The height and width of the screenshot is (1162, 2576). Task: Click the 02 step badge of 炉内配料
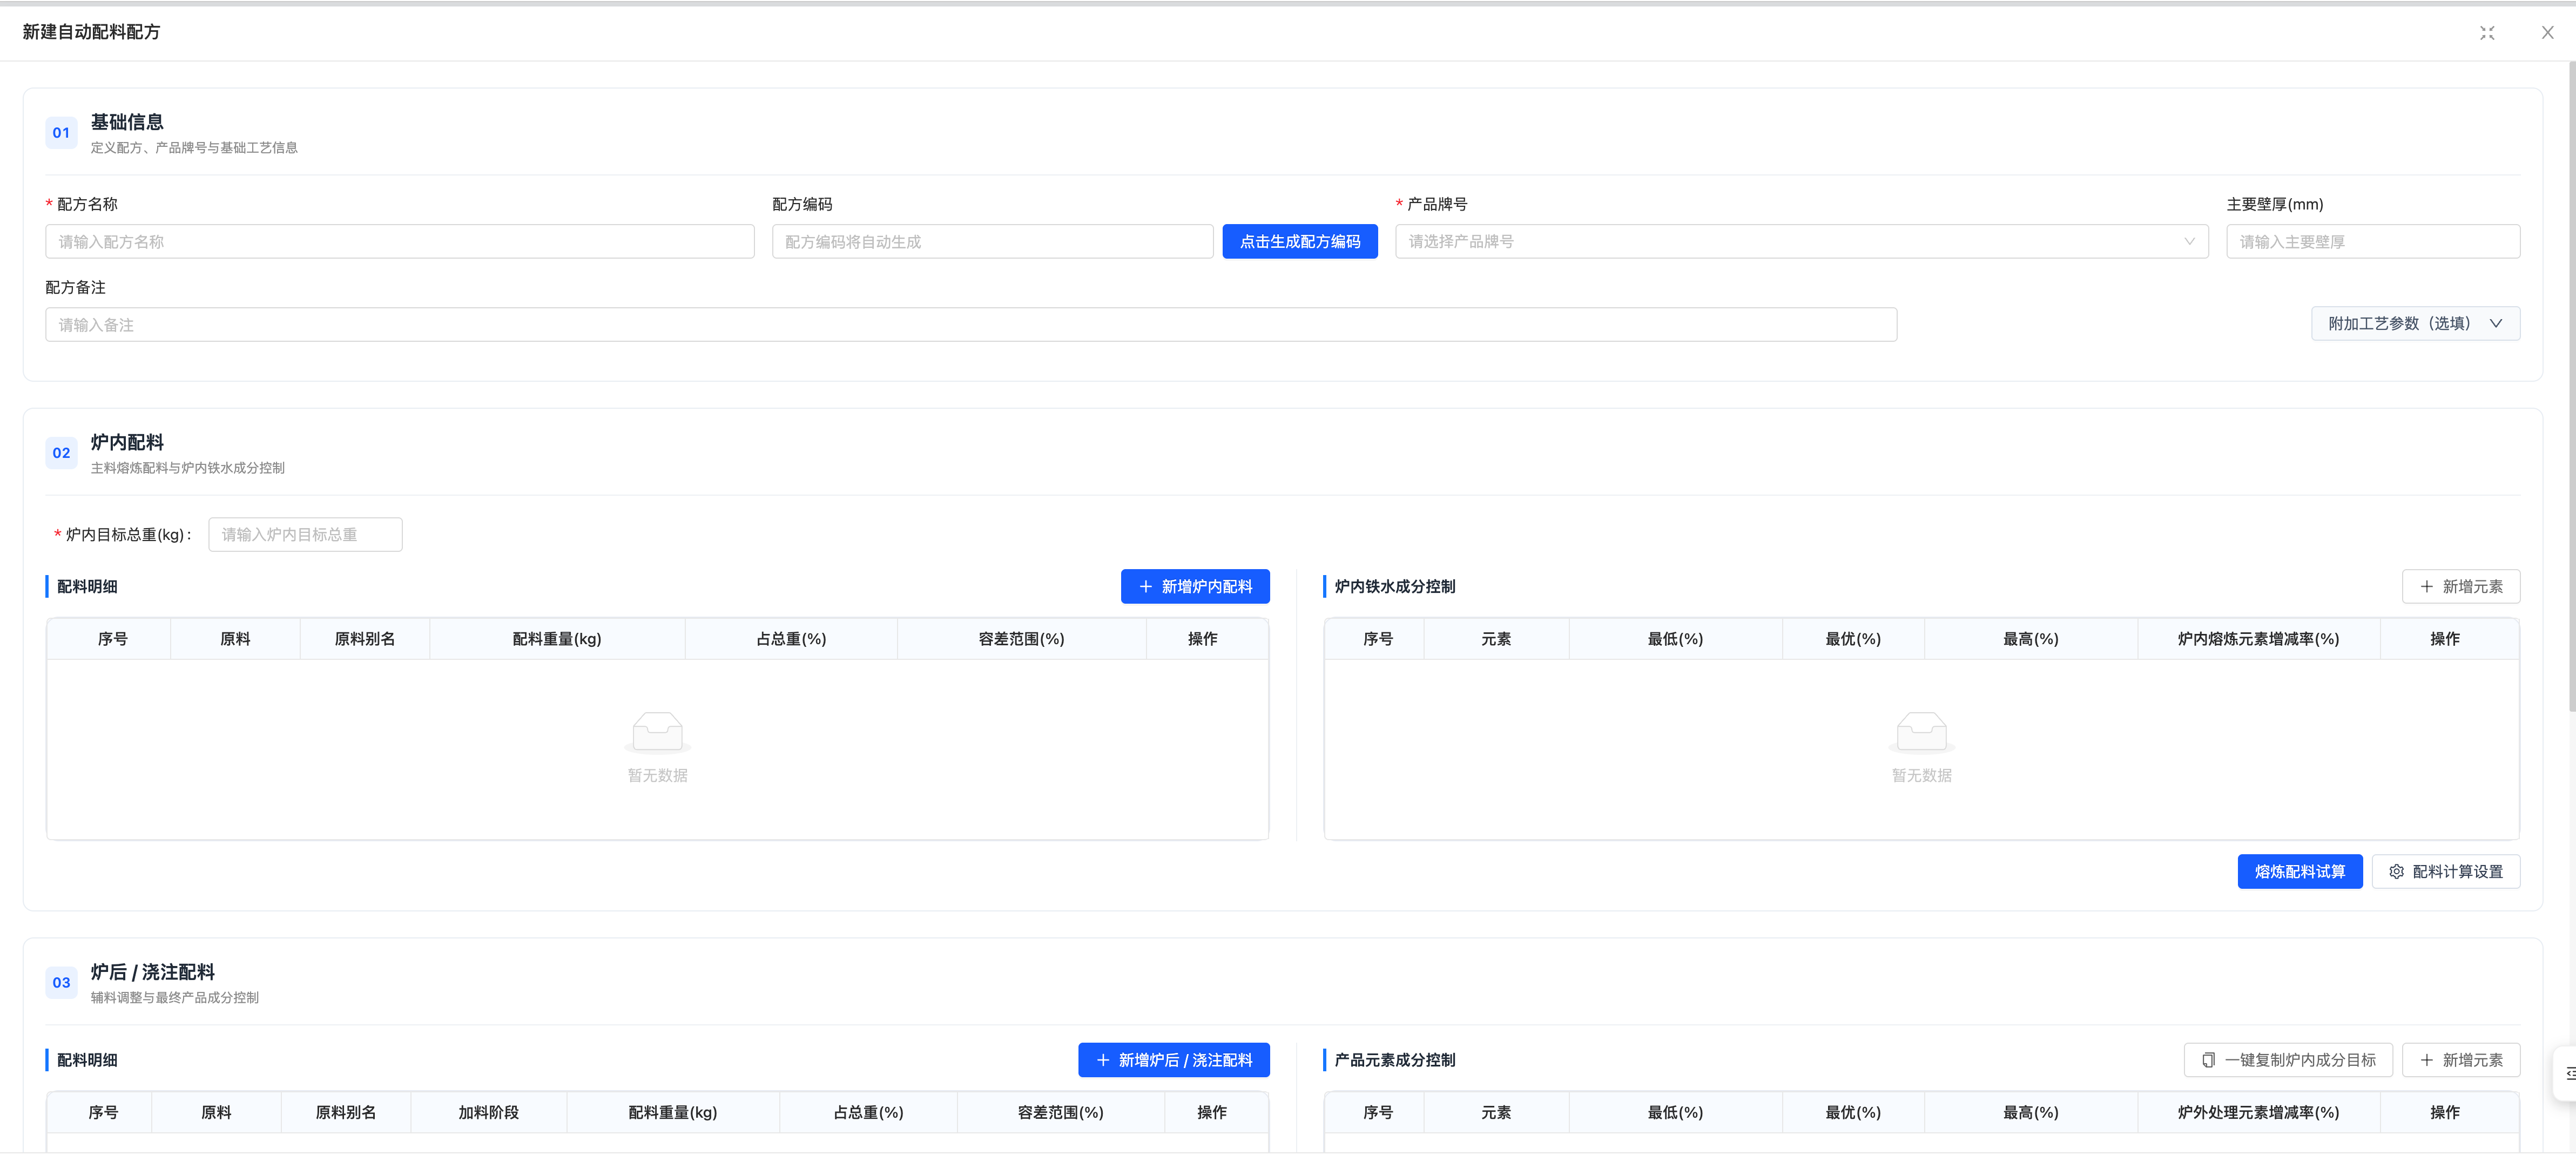point(61,452)
